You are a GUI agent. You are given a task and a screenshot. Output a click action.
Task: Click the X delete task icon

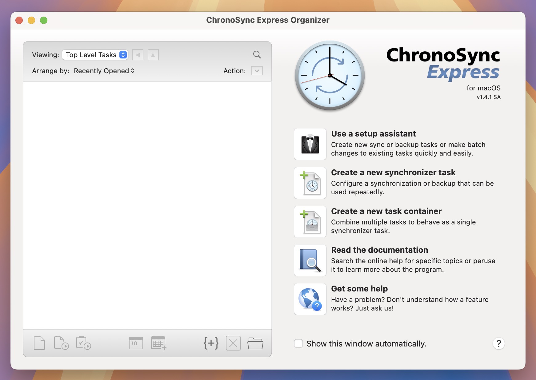click(x=233, y=343)
